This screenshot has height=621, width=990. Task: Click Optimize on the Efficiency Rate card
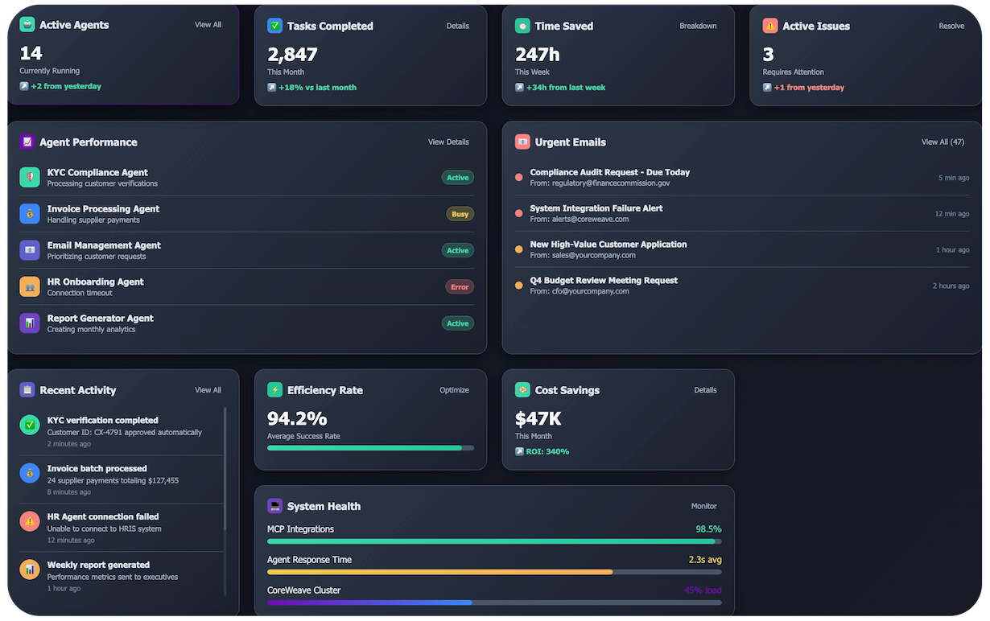tap(454, 389)
